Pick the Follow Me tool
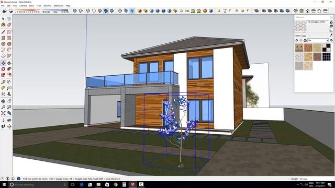Screen dimensions: 335x188 click(x=9, y=69)
